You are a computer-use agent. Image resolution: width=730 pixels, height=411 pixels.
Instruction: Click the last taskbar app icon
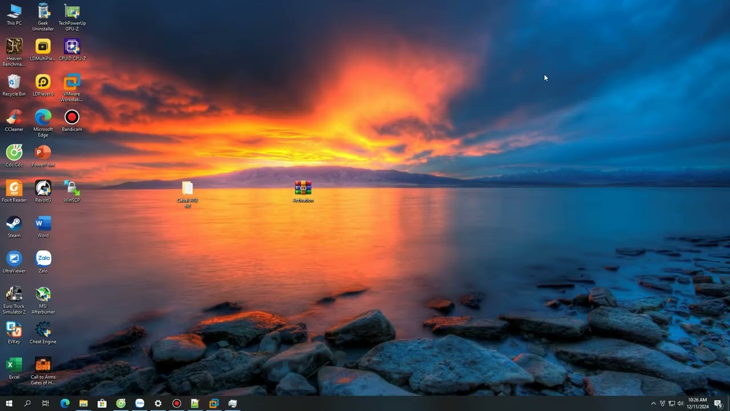233,404
